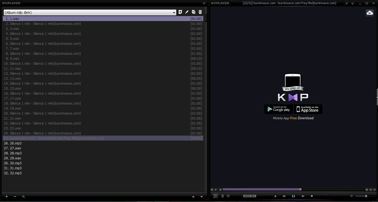Delete the album with the trash icon
The image size is (378, 202).
[x=200, y=12]
